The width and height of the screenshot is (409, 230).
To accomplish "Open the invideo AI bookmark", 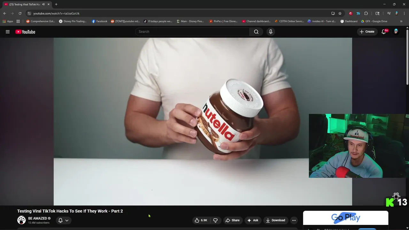I will (x=322, y=21).
